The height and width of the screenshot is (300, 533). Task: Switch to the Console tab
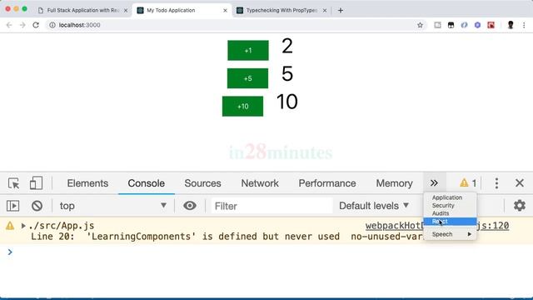pos(147,183)
